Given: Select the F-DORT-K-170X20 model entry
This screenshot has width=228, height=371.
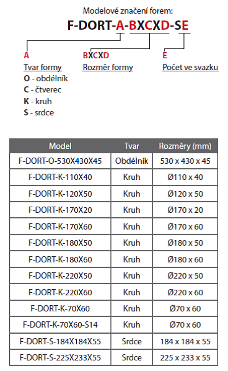Looking at the screenshot, I should tap(60, 210).
